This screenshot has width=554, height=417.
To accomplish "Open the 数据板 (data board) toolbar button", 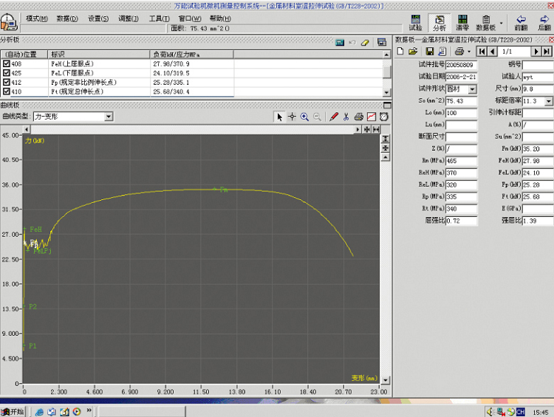I will [486, 23].
